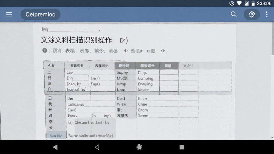Image resolution: width=274 pixels, height=154 pixels.
Task: Click the Suphy cell in the table
Action: click(122, 72)
